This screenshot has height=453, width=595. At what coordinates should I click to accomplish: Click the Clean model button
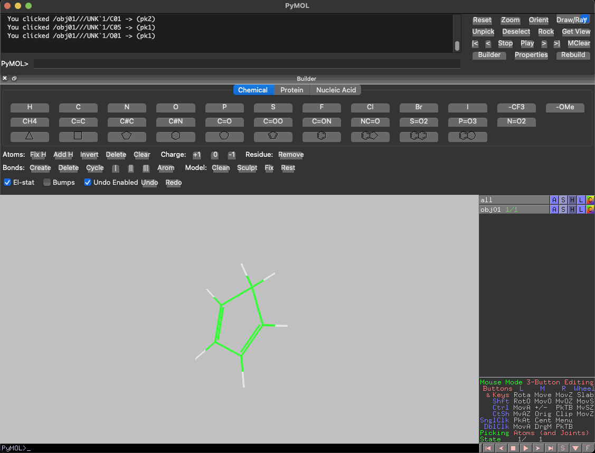pyautogui.click(x=221, y=168)
